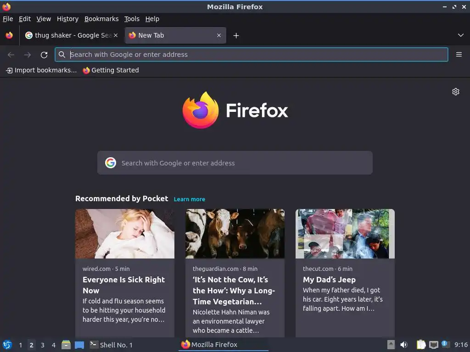The image size is (470, 352).
Task: Select the New Tab tab
Action: click(x=175, y=35)
